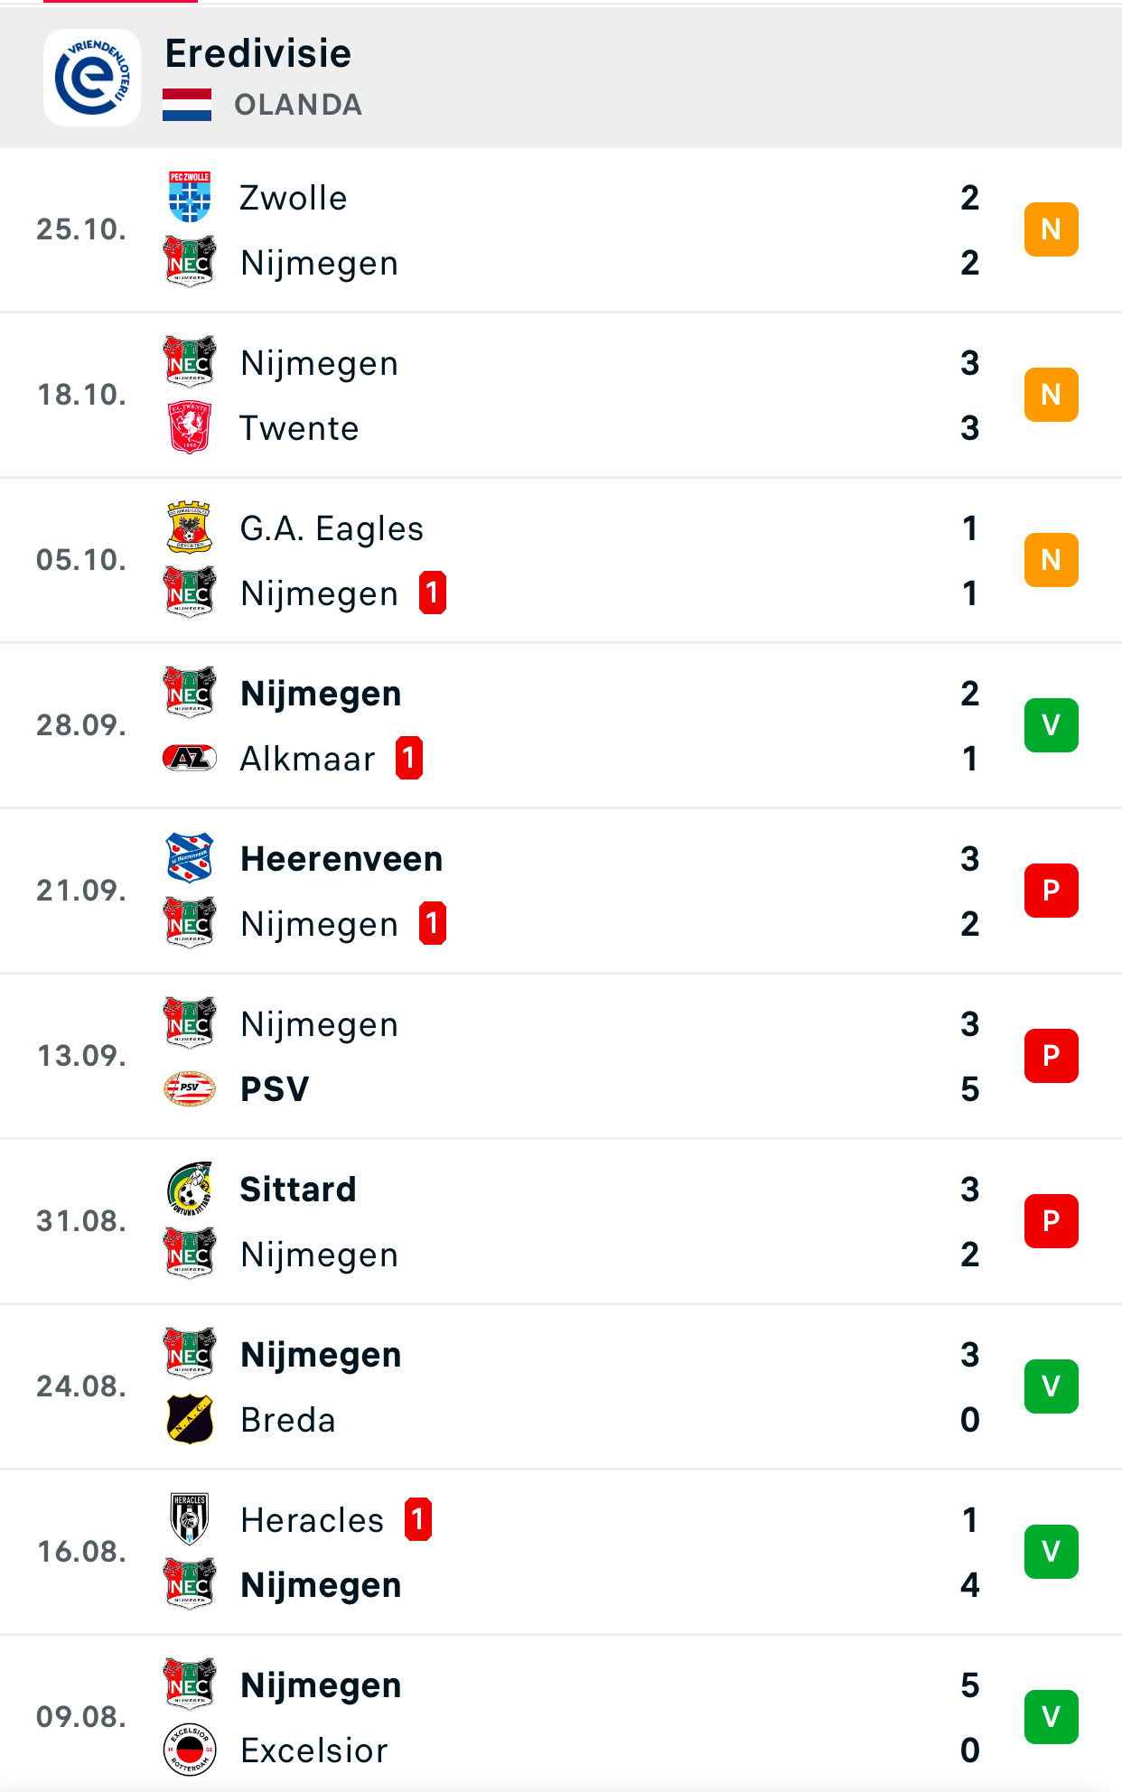This screenshot has width=1122, height=1792.
Task: Click the FC Twente club crest
Action: pos(190,427)
